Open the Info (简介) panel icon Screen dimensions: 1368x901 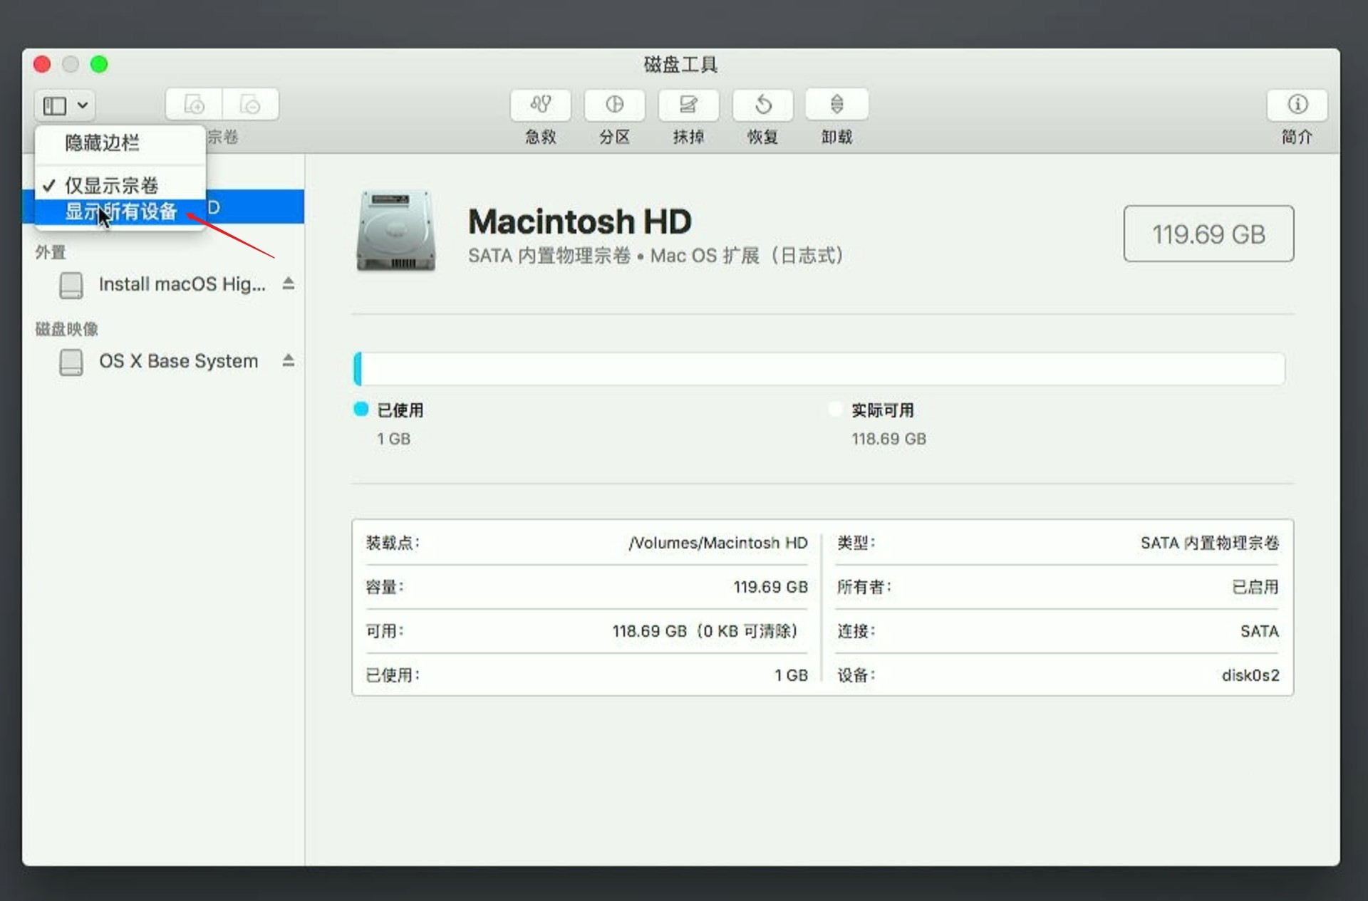point(1297,105)
